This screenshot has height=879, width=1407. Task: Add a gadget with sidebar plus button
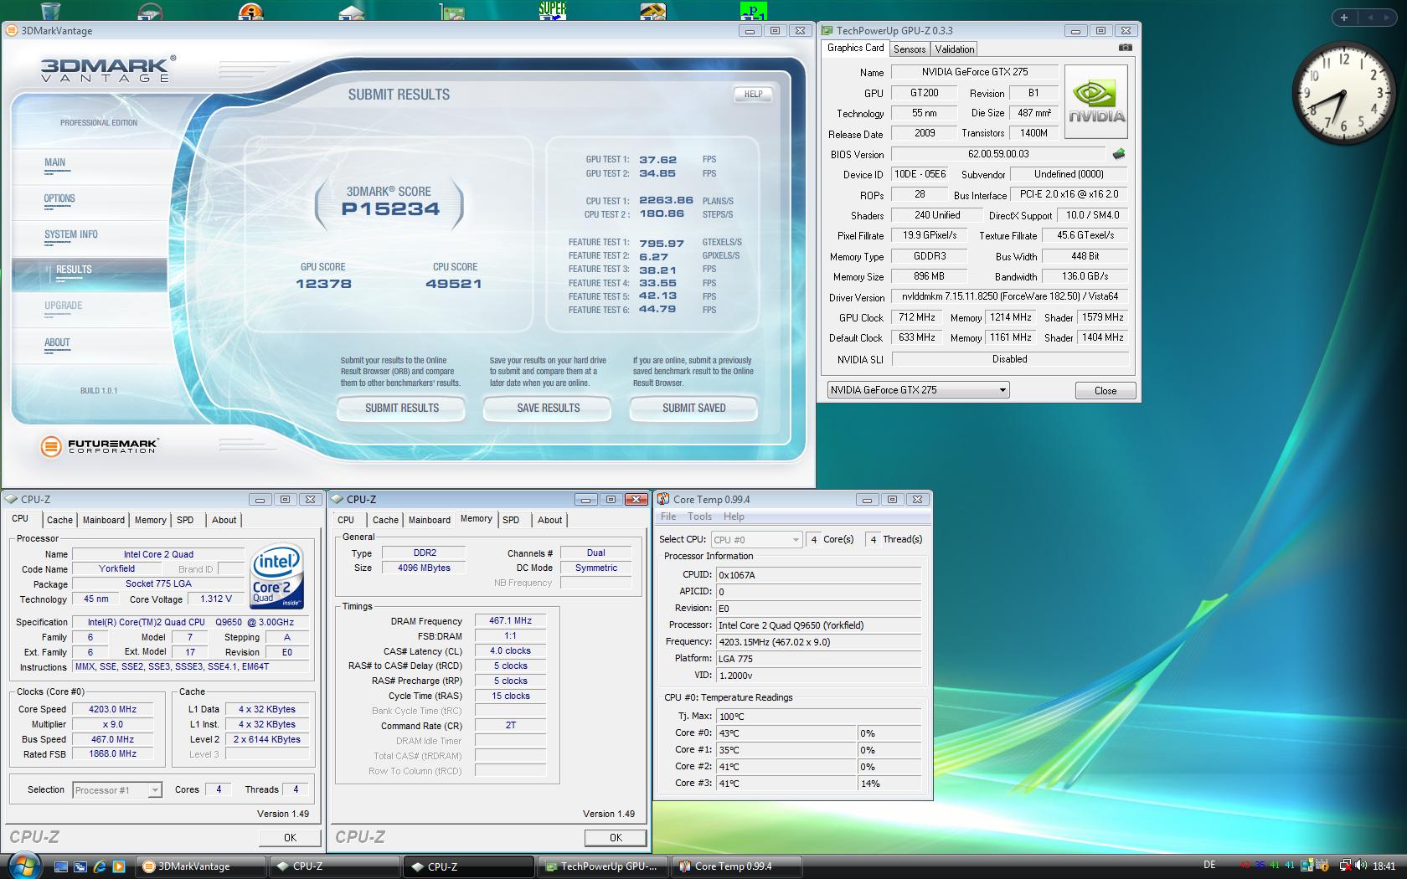point(1343,18)
